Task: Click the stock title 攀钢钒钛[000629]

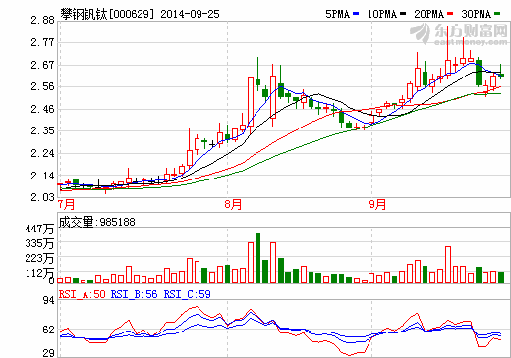Action: coord(107,14)
